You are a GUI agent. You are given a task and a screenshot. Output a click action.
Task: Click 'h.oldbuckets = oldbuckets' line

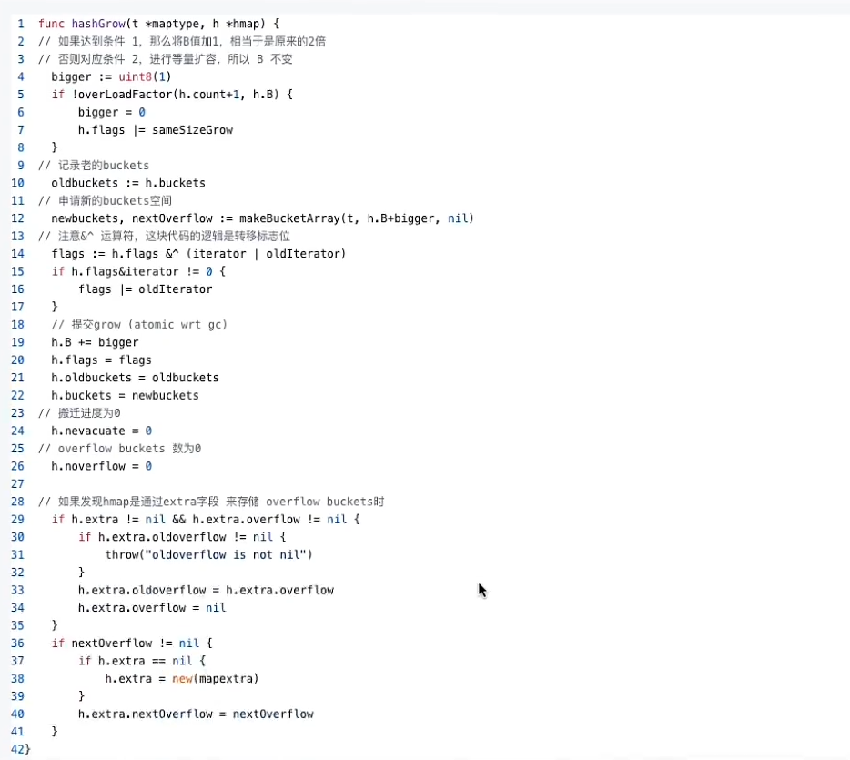click(135, 378)
